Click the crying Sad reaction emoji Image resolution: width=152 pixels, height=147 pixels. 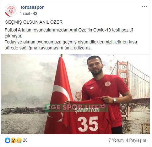coord(19,140)
